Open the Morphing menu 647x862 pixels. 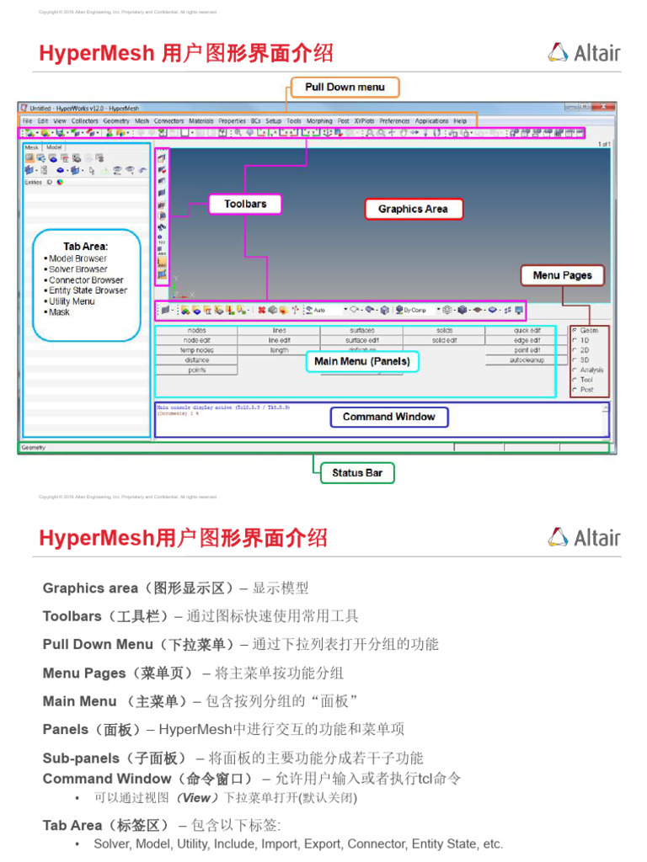pyautogui.click(x=319, y=121)
